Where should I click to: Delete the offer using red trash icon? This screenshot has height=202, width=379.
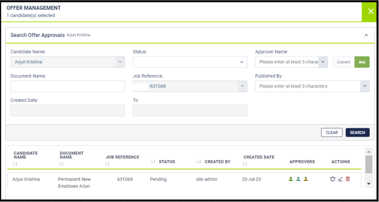click(x=348, y=179)
